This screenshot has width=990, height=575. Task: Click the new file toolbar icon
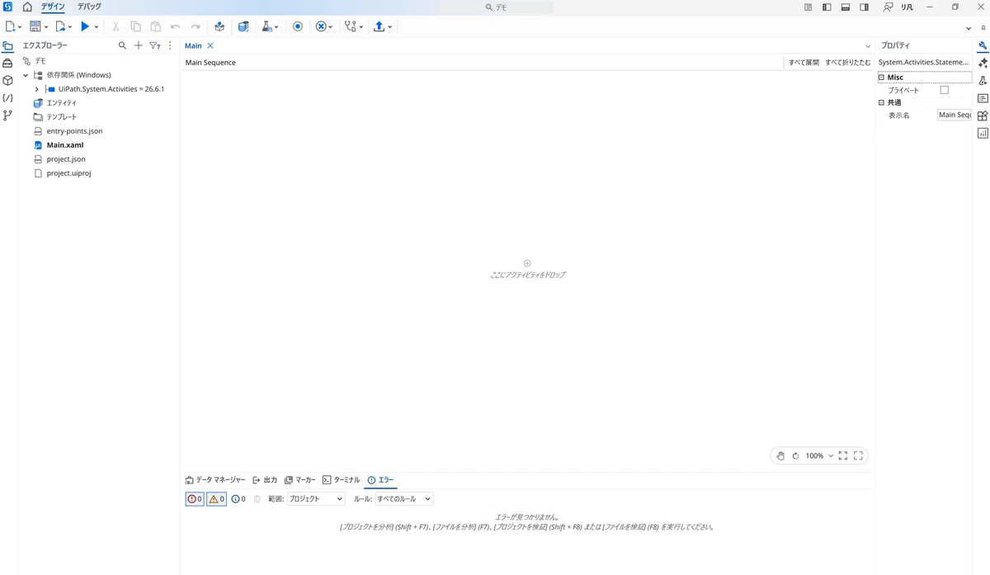[x=10, y=26]
